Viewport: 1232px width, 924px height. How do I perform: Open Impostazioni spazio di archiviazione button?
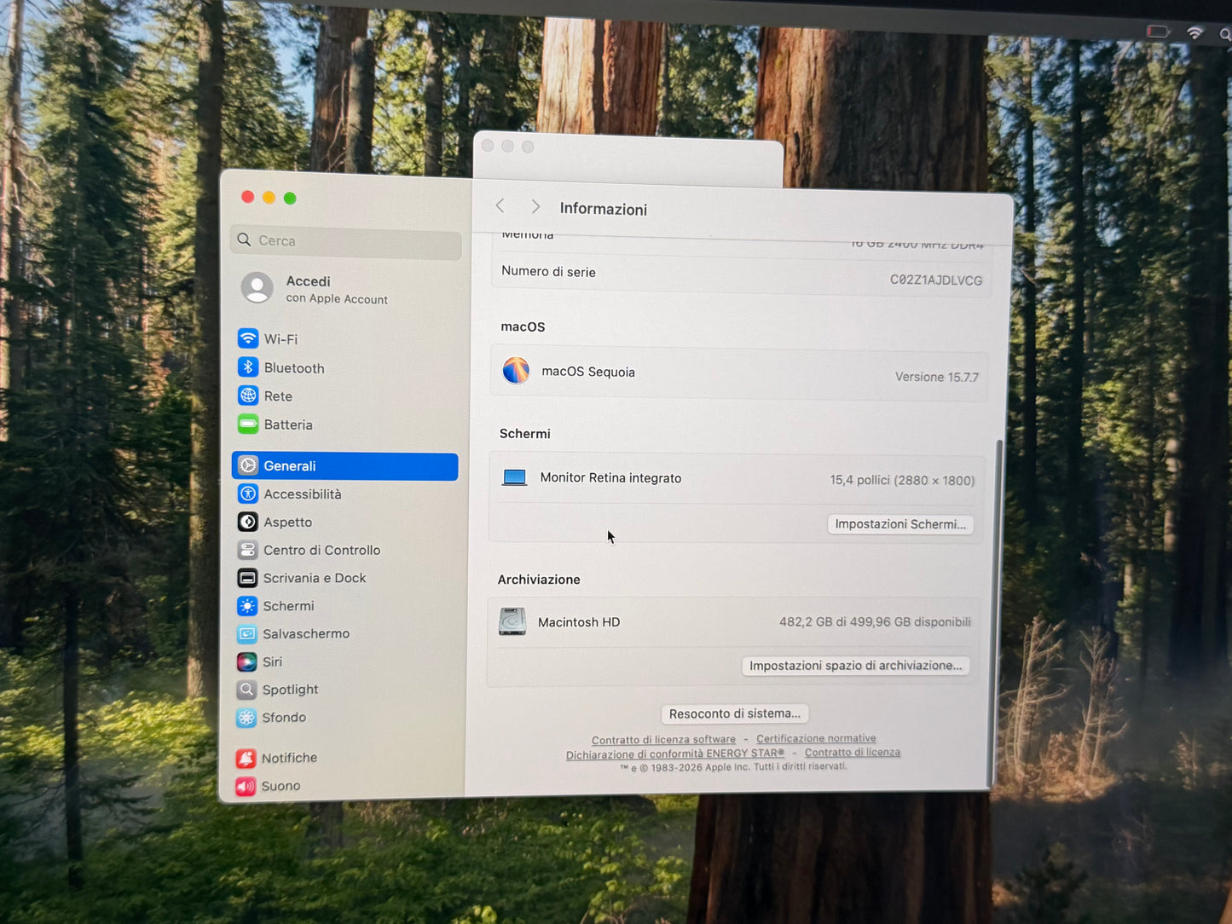[x=855, y=666]
